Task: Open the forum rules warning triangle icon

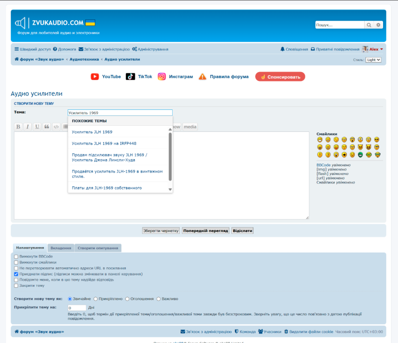Action: 202,77
